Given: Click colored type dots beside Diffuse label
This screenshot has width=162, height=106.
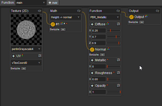Looking at the screenshot, I should pyautogui.click(x=108, y=23).
